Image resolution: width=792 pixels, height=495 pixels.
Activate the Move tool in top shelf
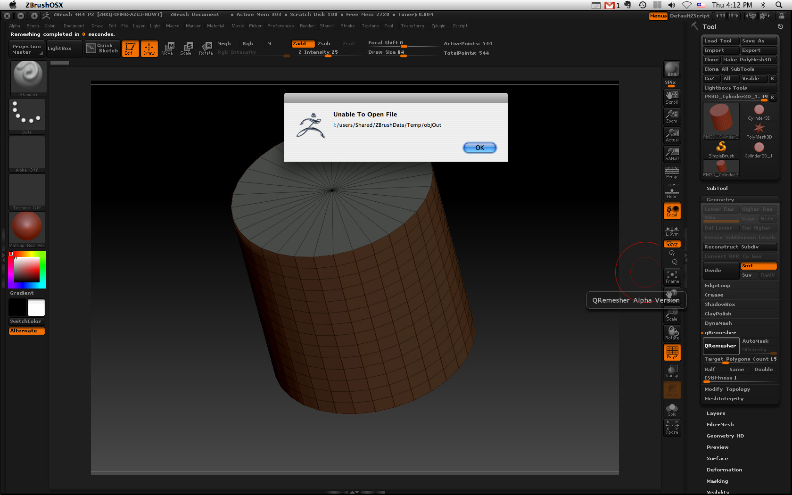pyautogui.click(x=167, y=49)
